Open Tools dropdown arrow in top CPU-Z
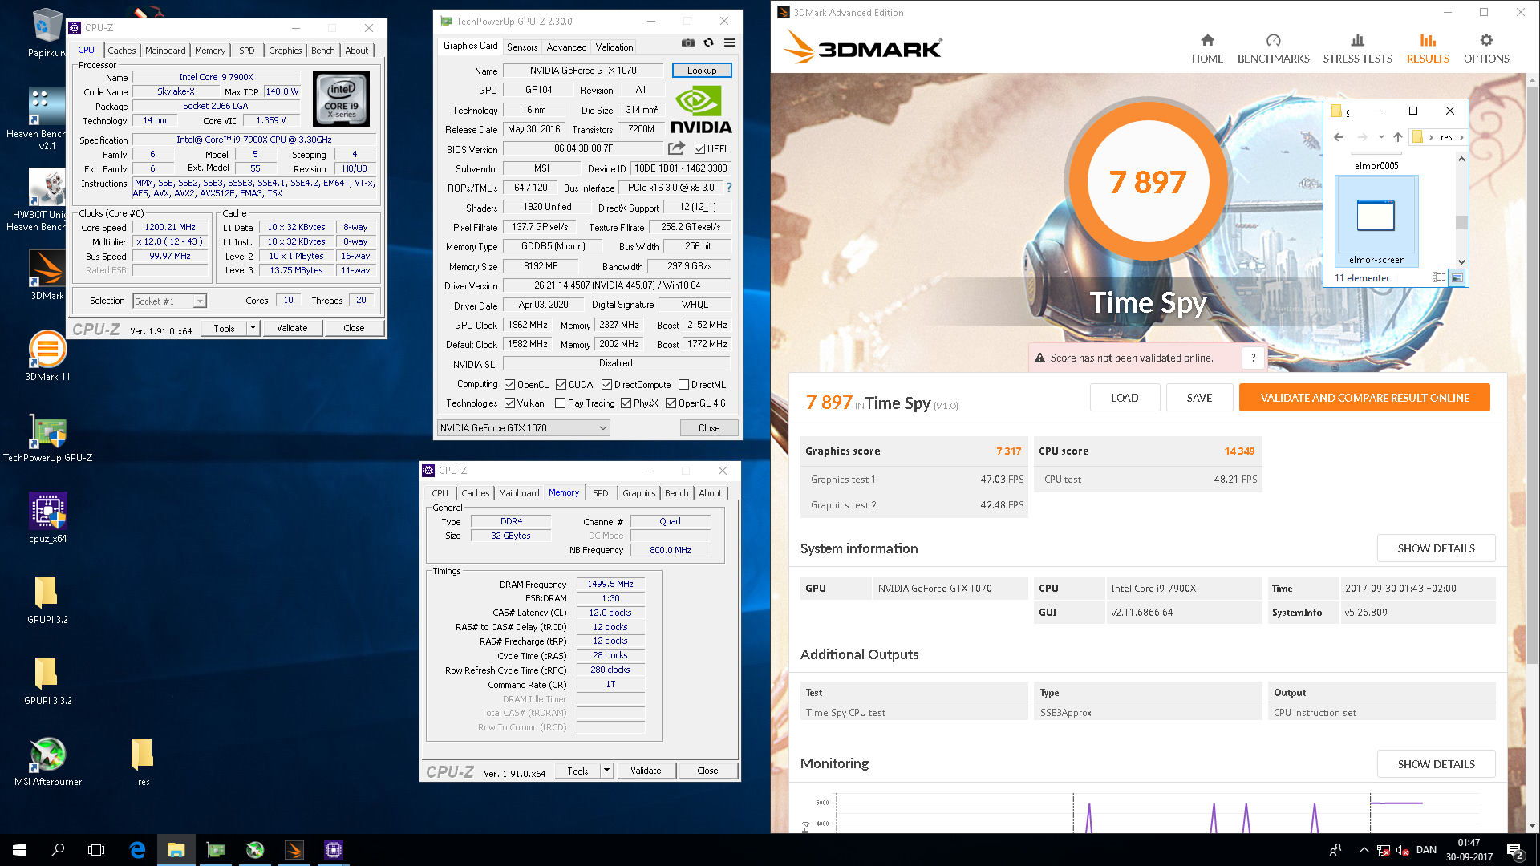 pos(253,328)
